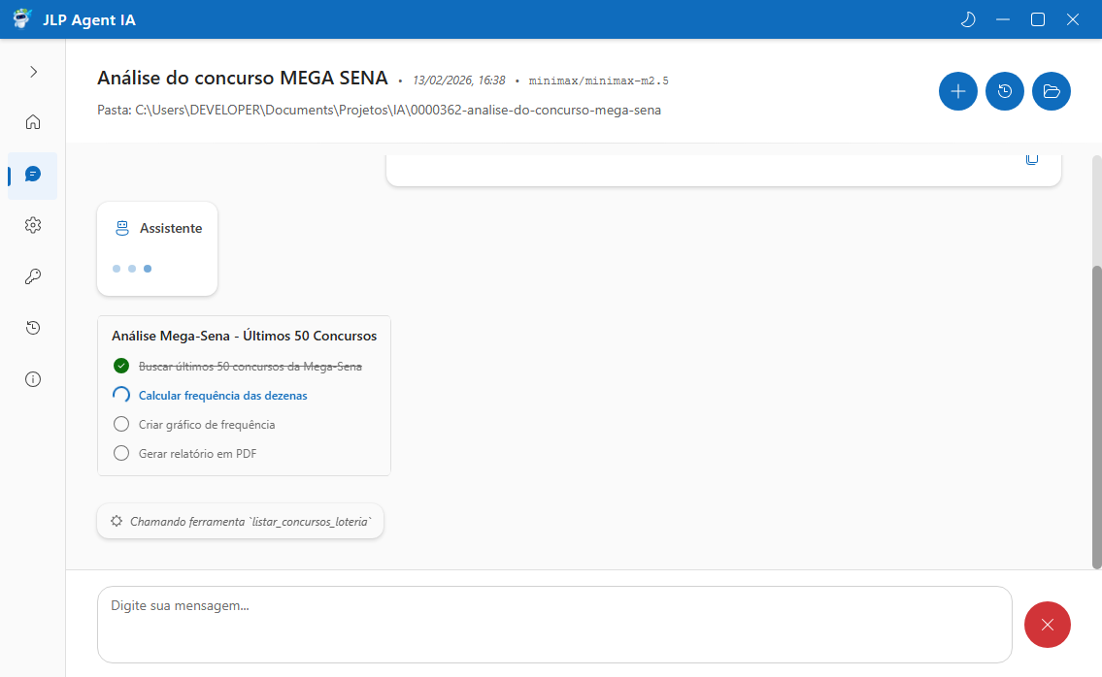Open the History icon in sidebar
The width and height of the screenshot is (1102, 677).
tap(33, 328)
